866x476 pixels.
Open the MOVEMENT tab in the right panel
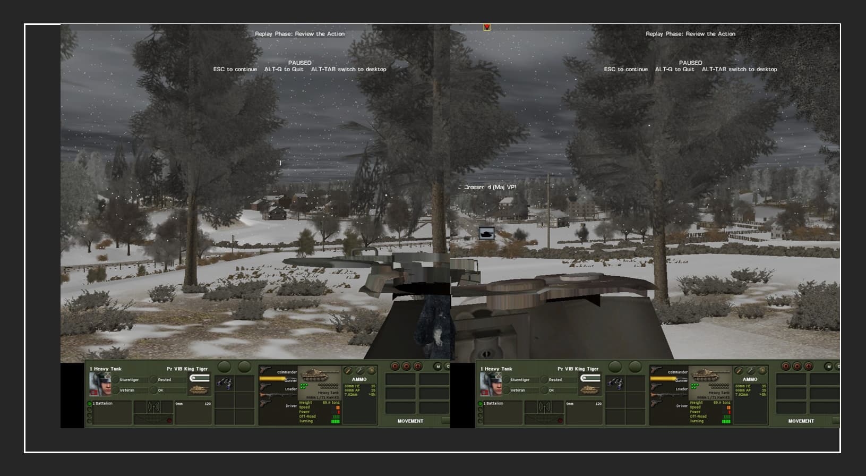point(801,421)
